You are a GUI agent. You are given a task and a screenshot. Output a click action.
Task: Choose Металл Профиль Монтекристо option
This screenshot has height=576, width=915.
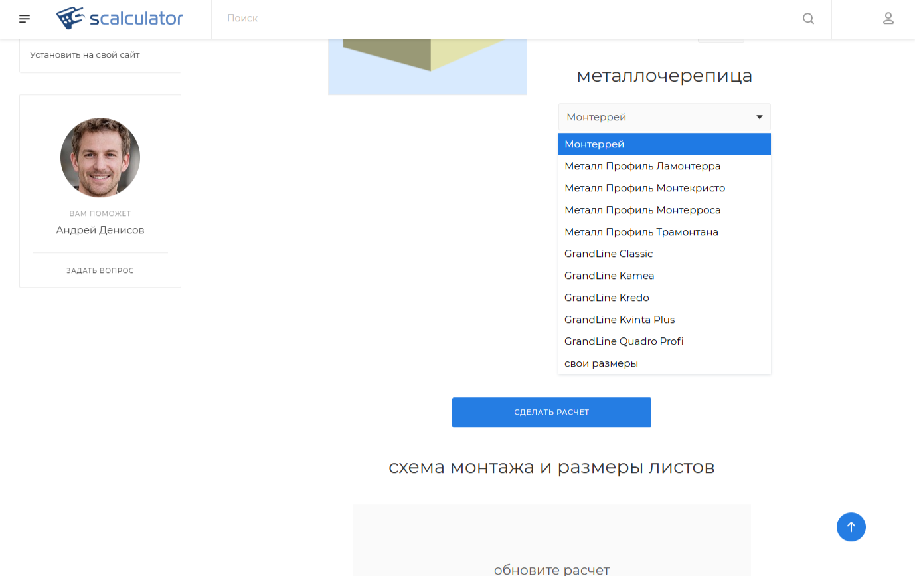[665, 188]
